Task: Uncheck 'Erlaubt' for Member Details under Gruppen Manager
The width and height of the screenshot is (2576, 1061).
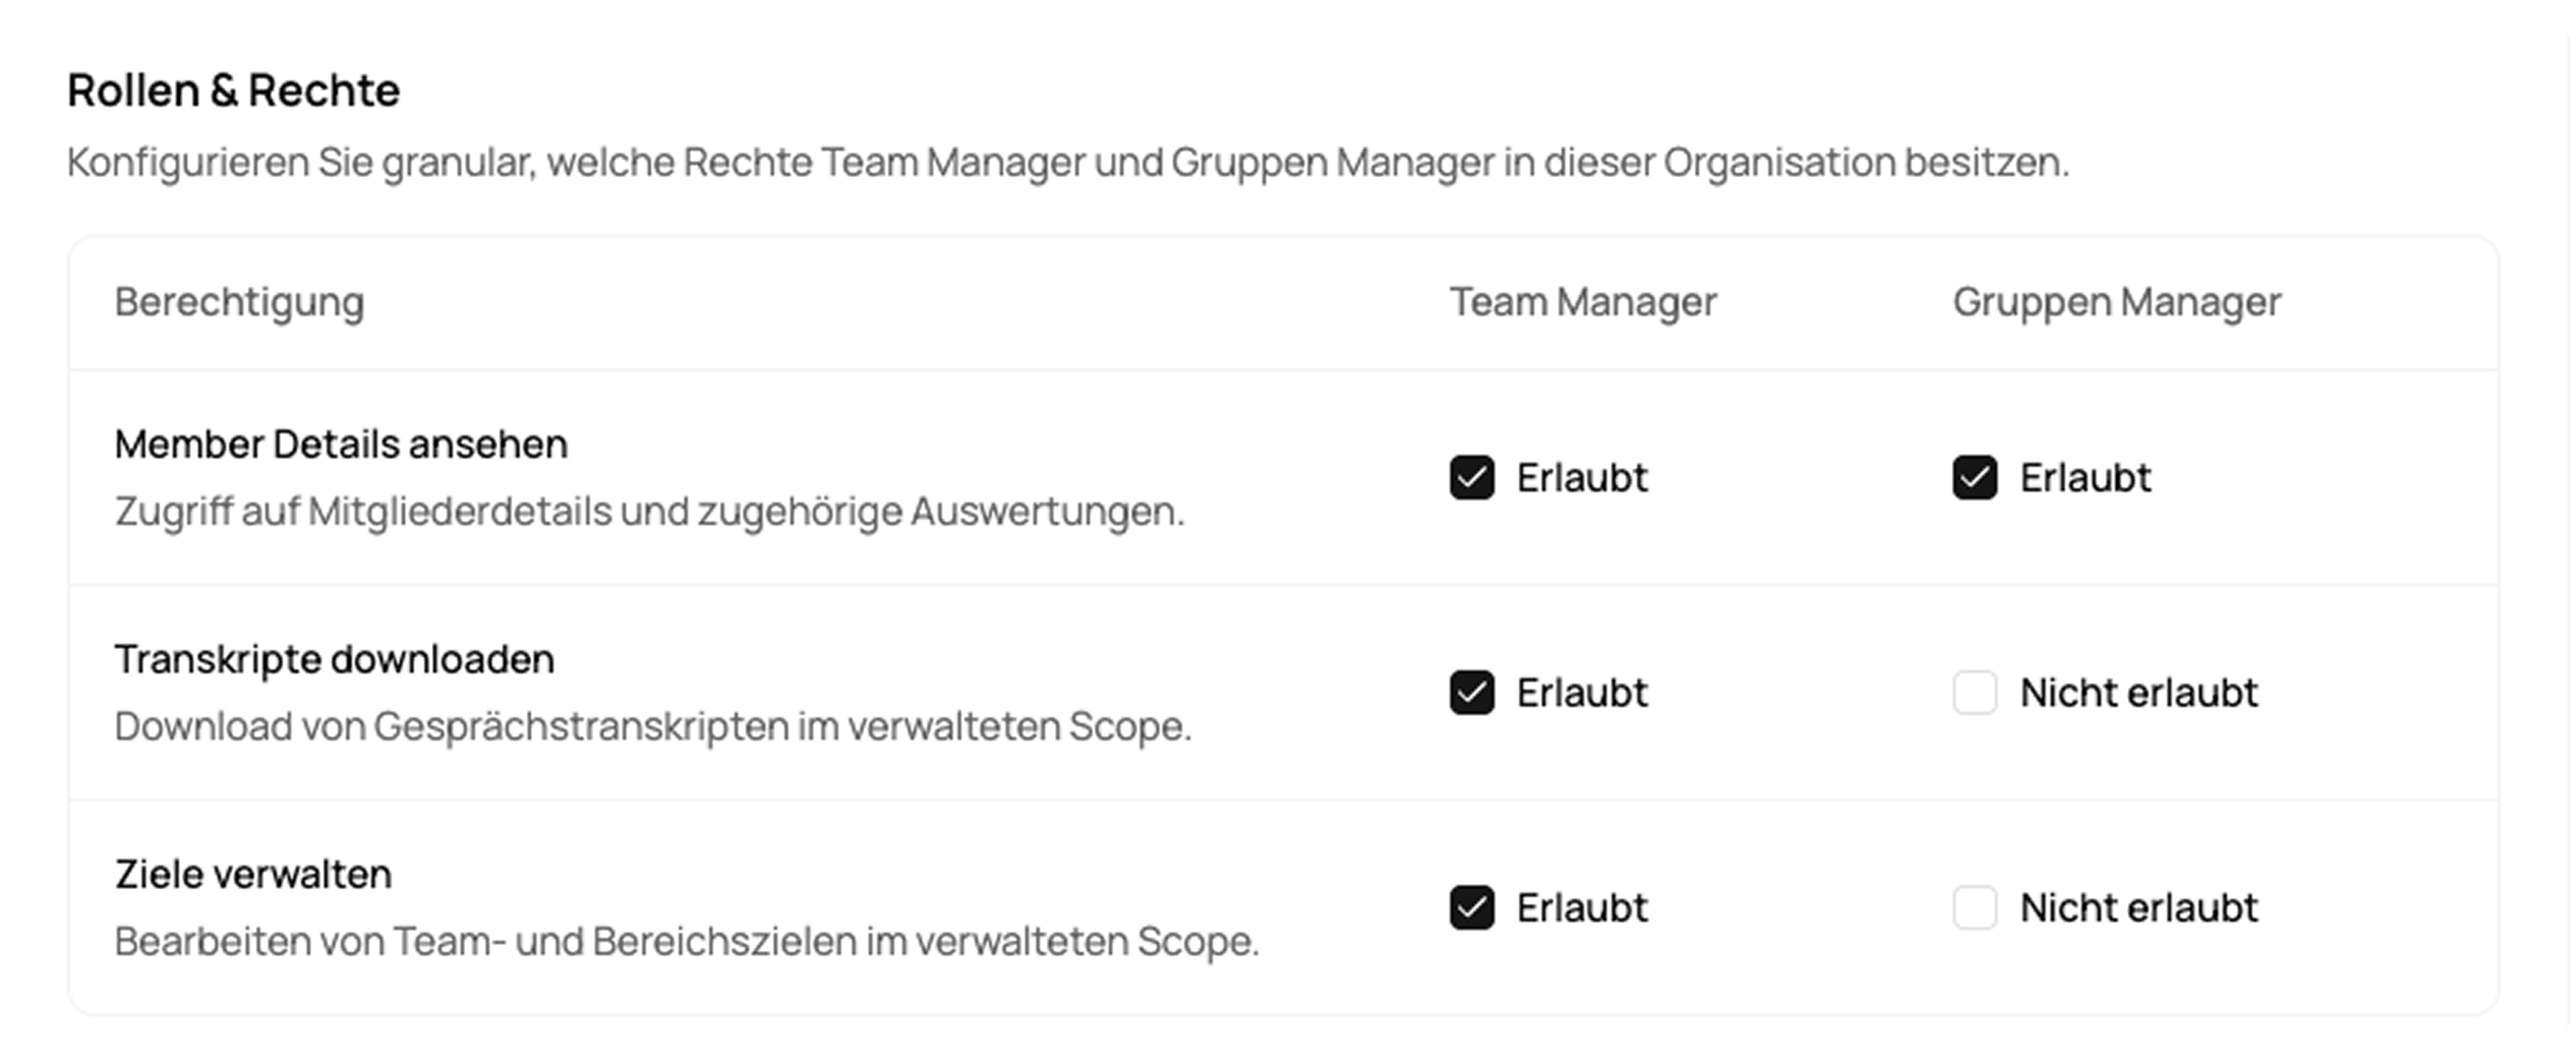Action: pos(1975,478)
